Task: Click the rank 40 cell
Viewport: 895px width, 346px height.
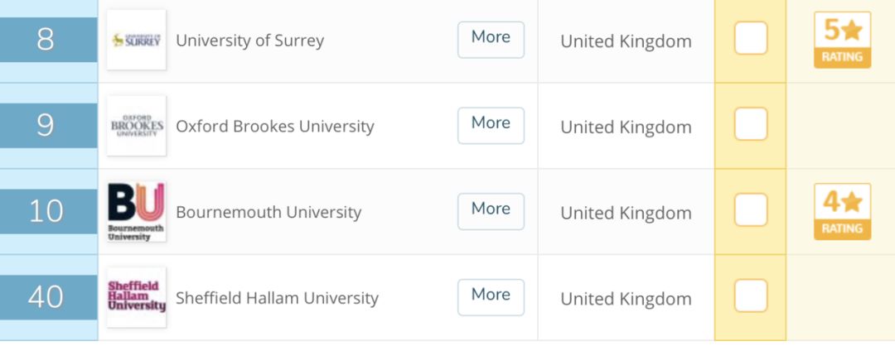Action: click(49, 297)
